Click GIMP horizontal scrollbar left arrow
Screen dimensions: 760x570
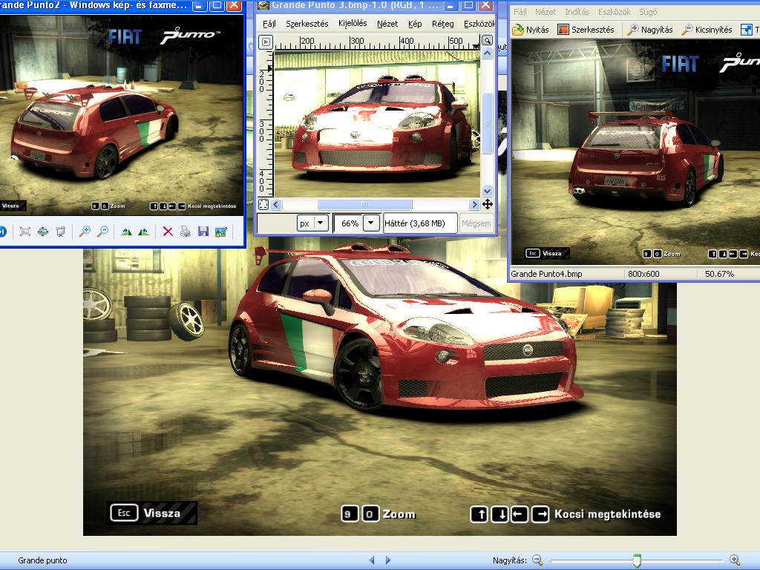276,204
